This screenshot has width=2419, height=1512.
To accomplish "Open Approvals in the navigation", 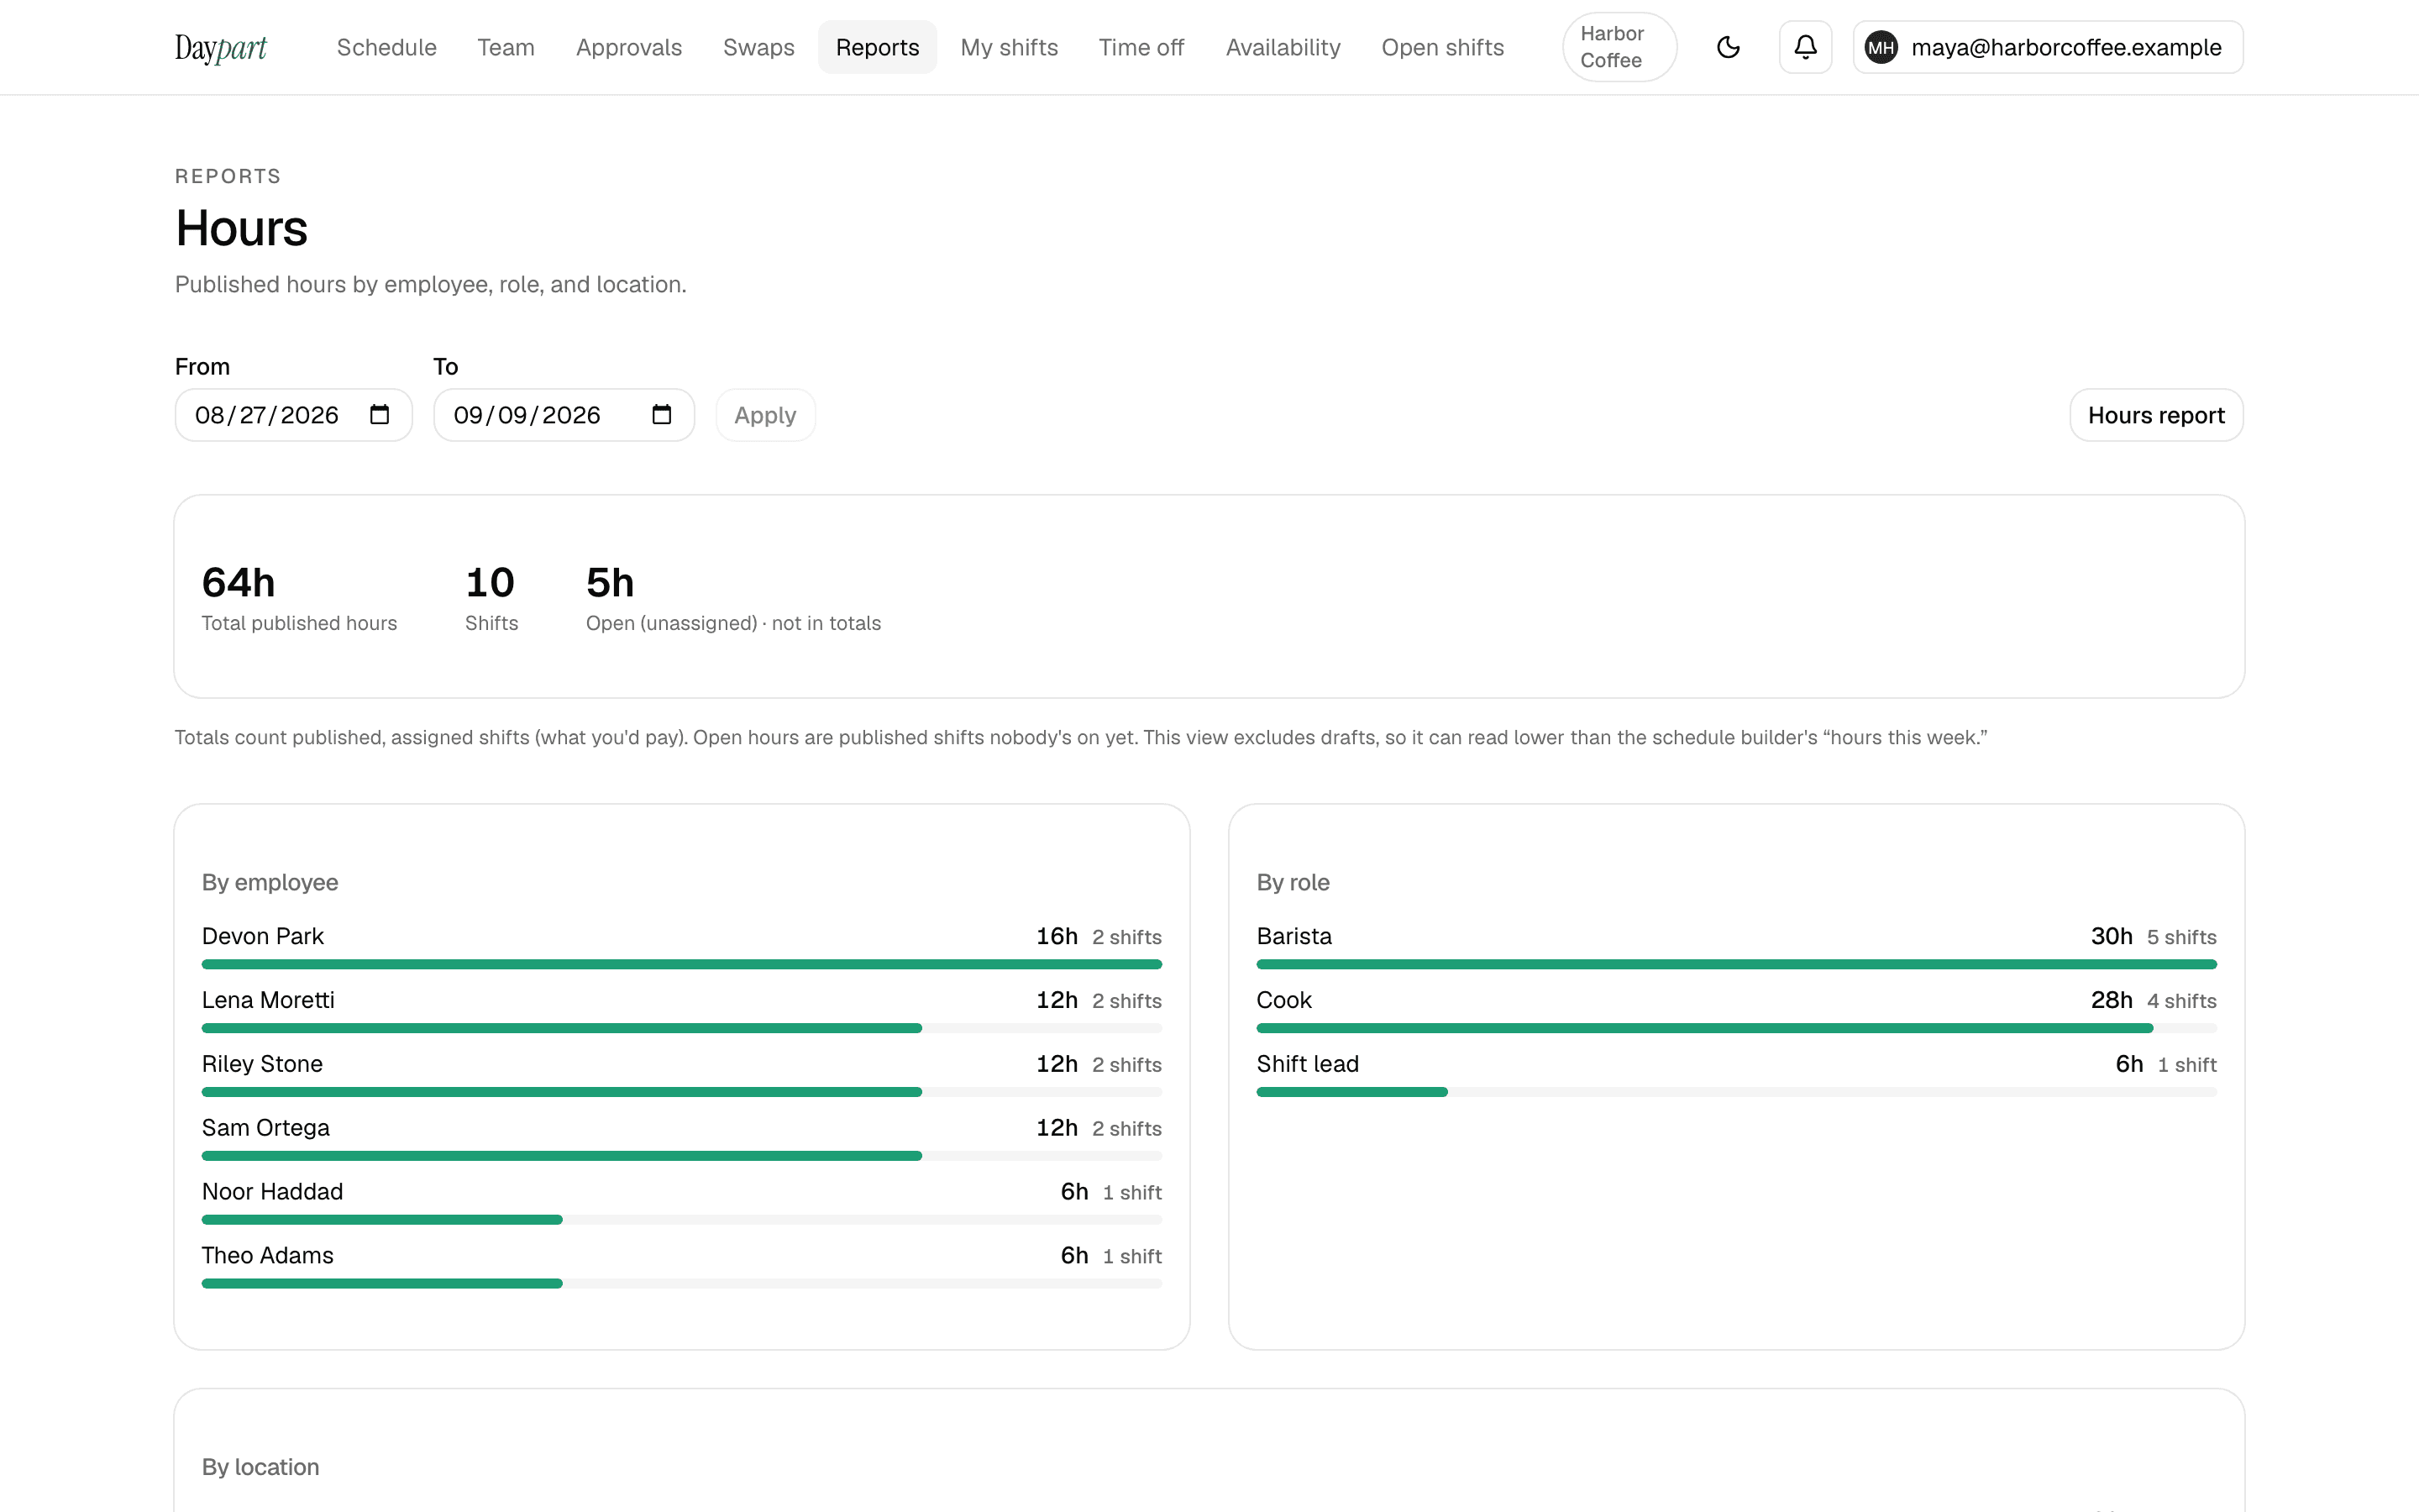I will click(629, 47).
